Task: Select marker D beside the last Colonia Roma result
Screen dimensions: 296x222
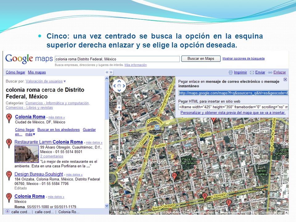Action: coord(9,198)
